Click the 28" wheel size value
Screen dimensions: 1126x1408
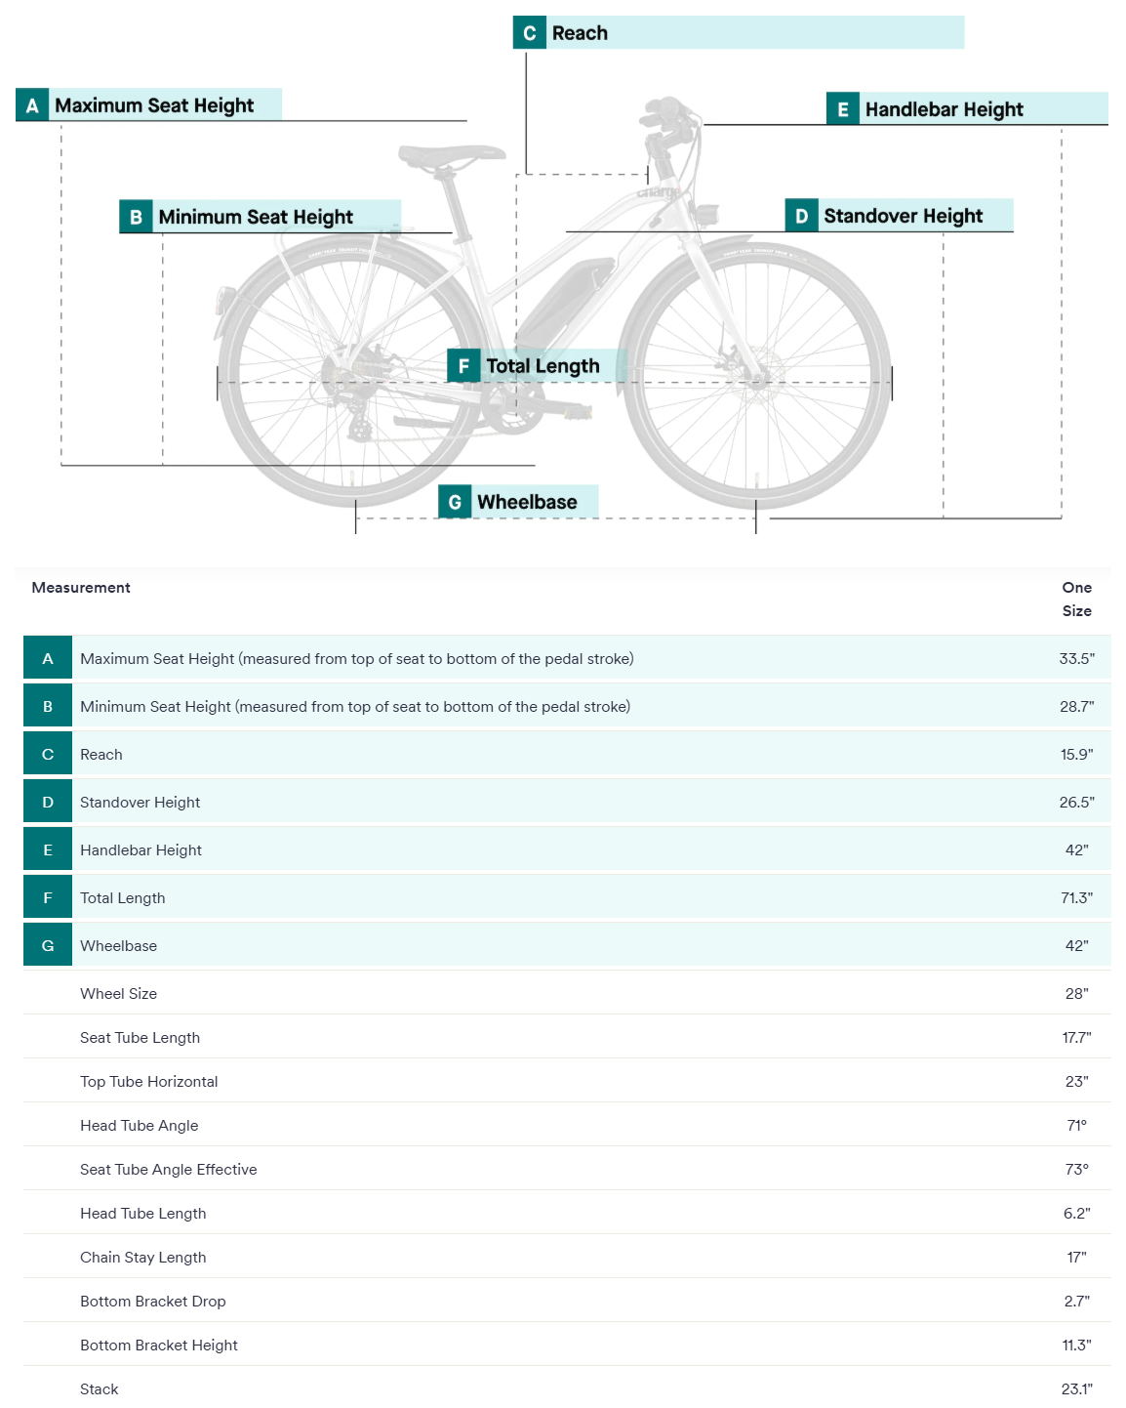(x=1077, y=993)
